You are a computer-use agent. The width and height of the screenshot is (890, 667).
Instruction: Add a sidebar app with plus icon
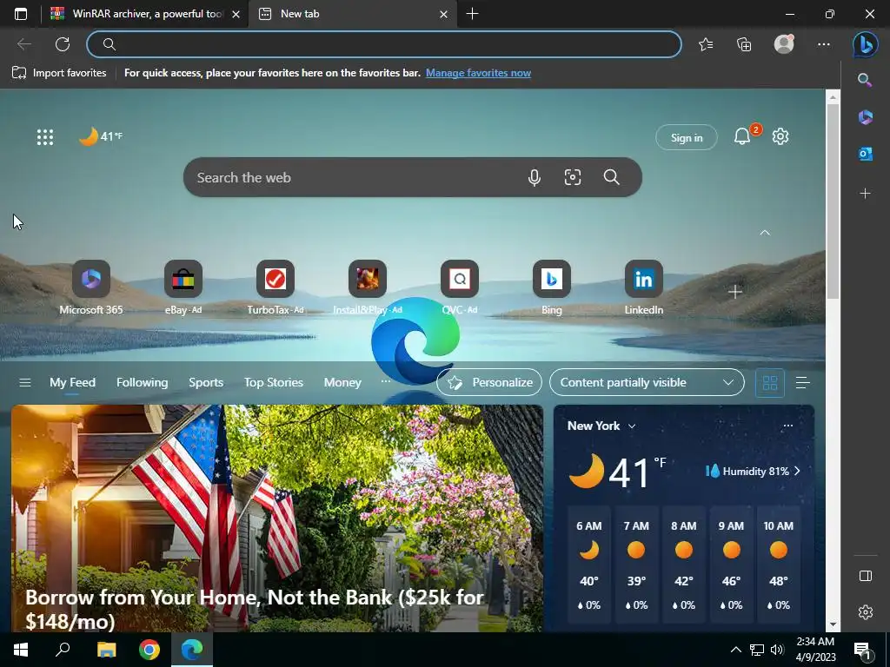click(x=865, y=194)
